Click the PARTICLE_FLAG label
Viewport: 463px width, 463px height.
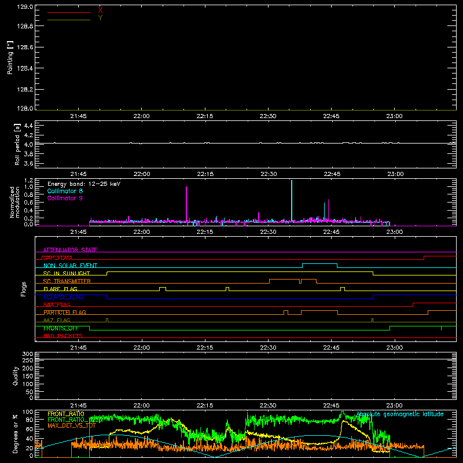(65, 313)
